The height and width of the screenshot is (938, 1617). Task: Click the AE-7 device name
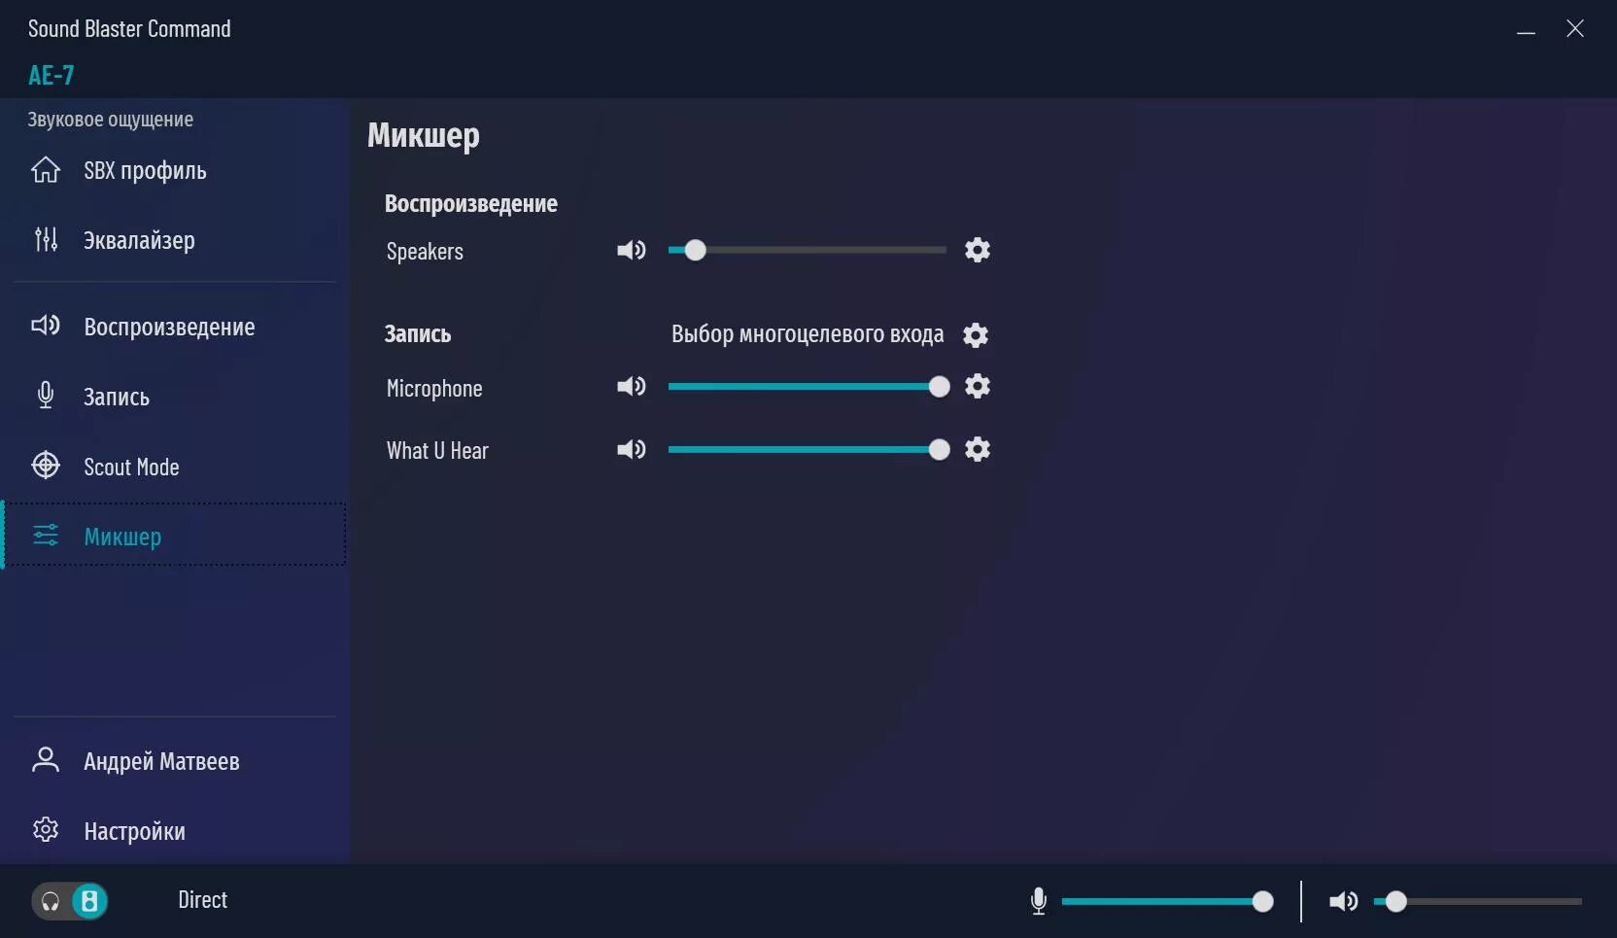(52, 75)
